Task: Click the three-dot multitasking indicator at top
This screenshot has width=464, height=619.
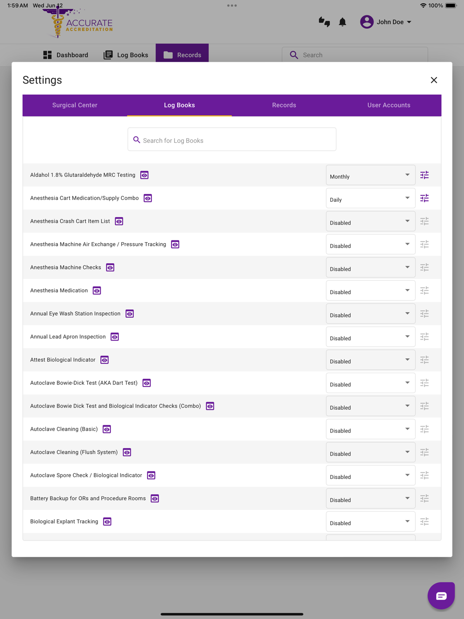Action: pos(232,6)
